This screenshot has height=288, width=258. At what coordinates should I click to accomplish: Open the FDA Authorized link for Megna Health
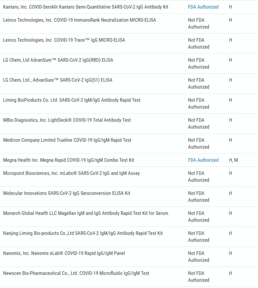point(203,160)
